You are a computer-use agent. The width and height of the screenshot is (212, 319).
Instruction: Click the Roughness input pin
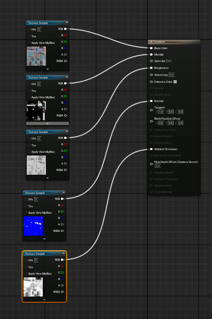click(x=151, y=68)
